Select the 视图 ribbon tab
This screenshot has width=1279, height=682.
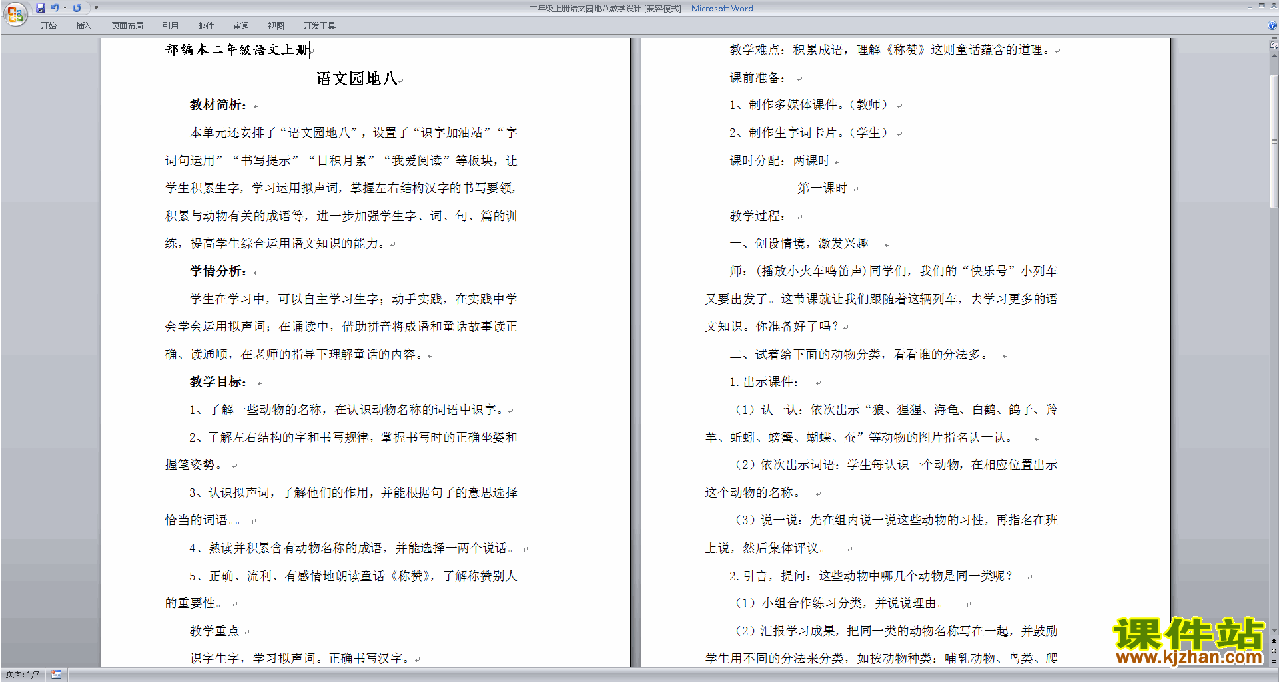tap(276, 26)
